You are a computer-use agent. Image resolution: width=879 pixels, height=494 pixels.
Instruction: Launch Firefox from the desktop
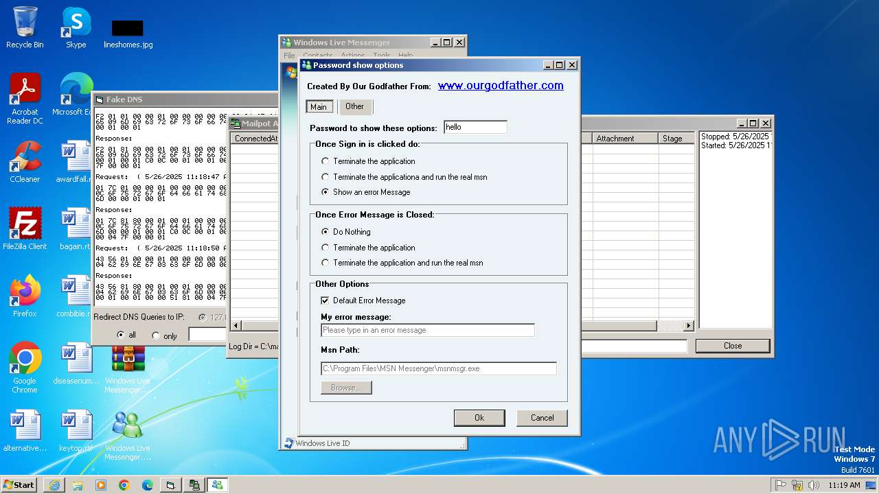pyautogui.click(x=25, y=296)
